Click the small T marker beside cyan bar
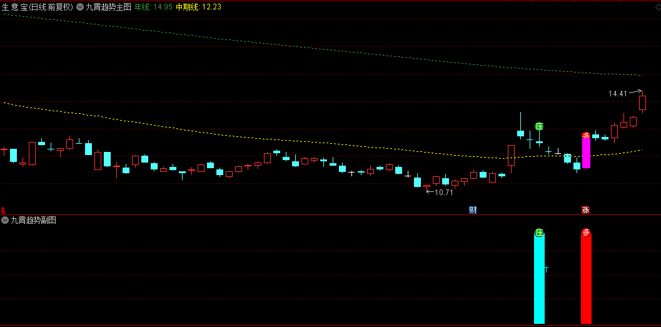Screen dimensions: 661x327 (x=547, y=269)
